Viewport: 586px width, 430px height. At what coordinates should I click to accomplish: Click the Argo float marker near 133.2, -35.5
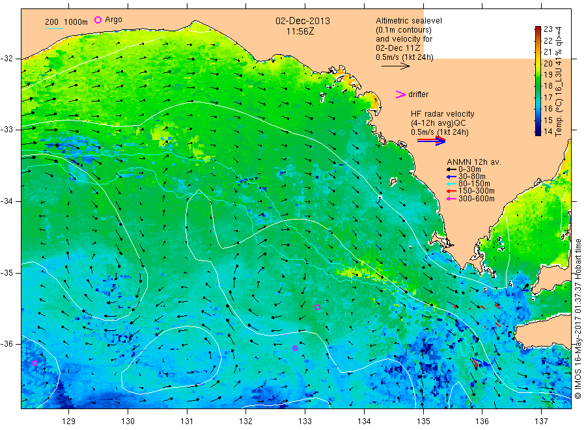pyautogui.click(x=317, y=308)
